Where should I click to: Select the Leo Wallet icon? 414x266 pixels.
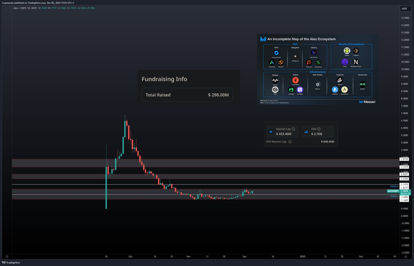[300, 89]
